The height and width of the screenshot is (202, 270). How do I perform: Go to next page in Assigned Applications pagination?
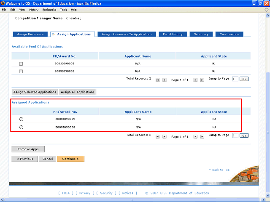195,136
